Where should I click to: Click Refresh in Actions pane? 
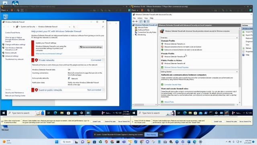[248, 48]
